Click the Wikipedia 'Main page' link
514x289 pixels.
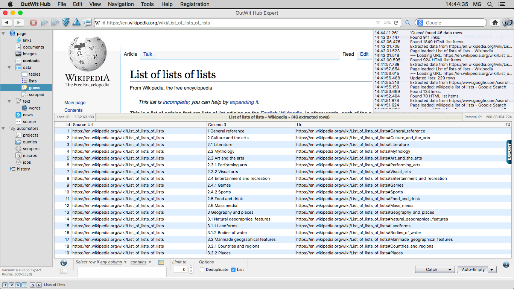[75, 102]
